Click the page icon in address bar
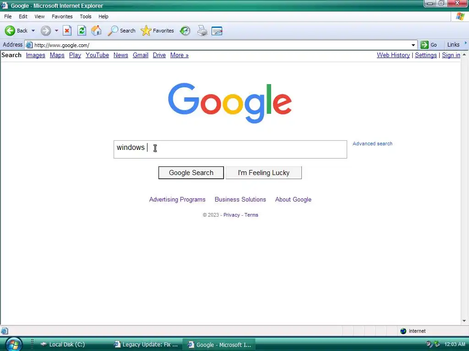This screenshot has width=469, height=351. click(x=29, y=45)
